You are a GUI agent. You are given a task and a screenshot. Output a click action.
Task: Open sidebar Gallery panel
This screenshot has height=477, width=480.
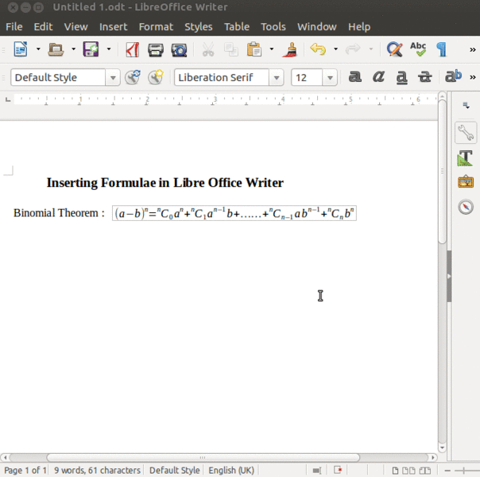(x=466, y=181)
